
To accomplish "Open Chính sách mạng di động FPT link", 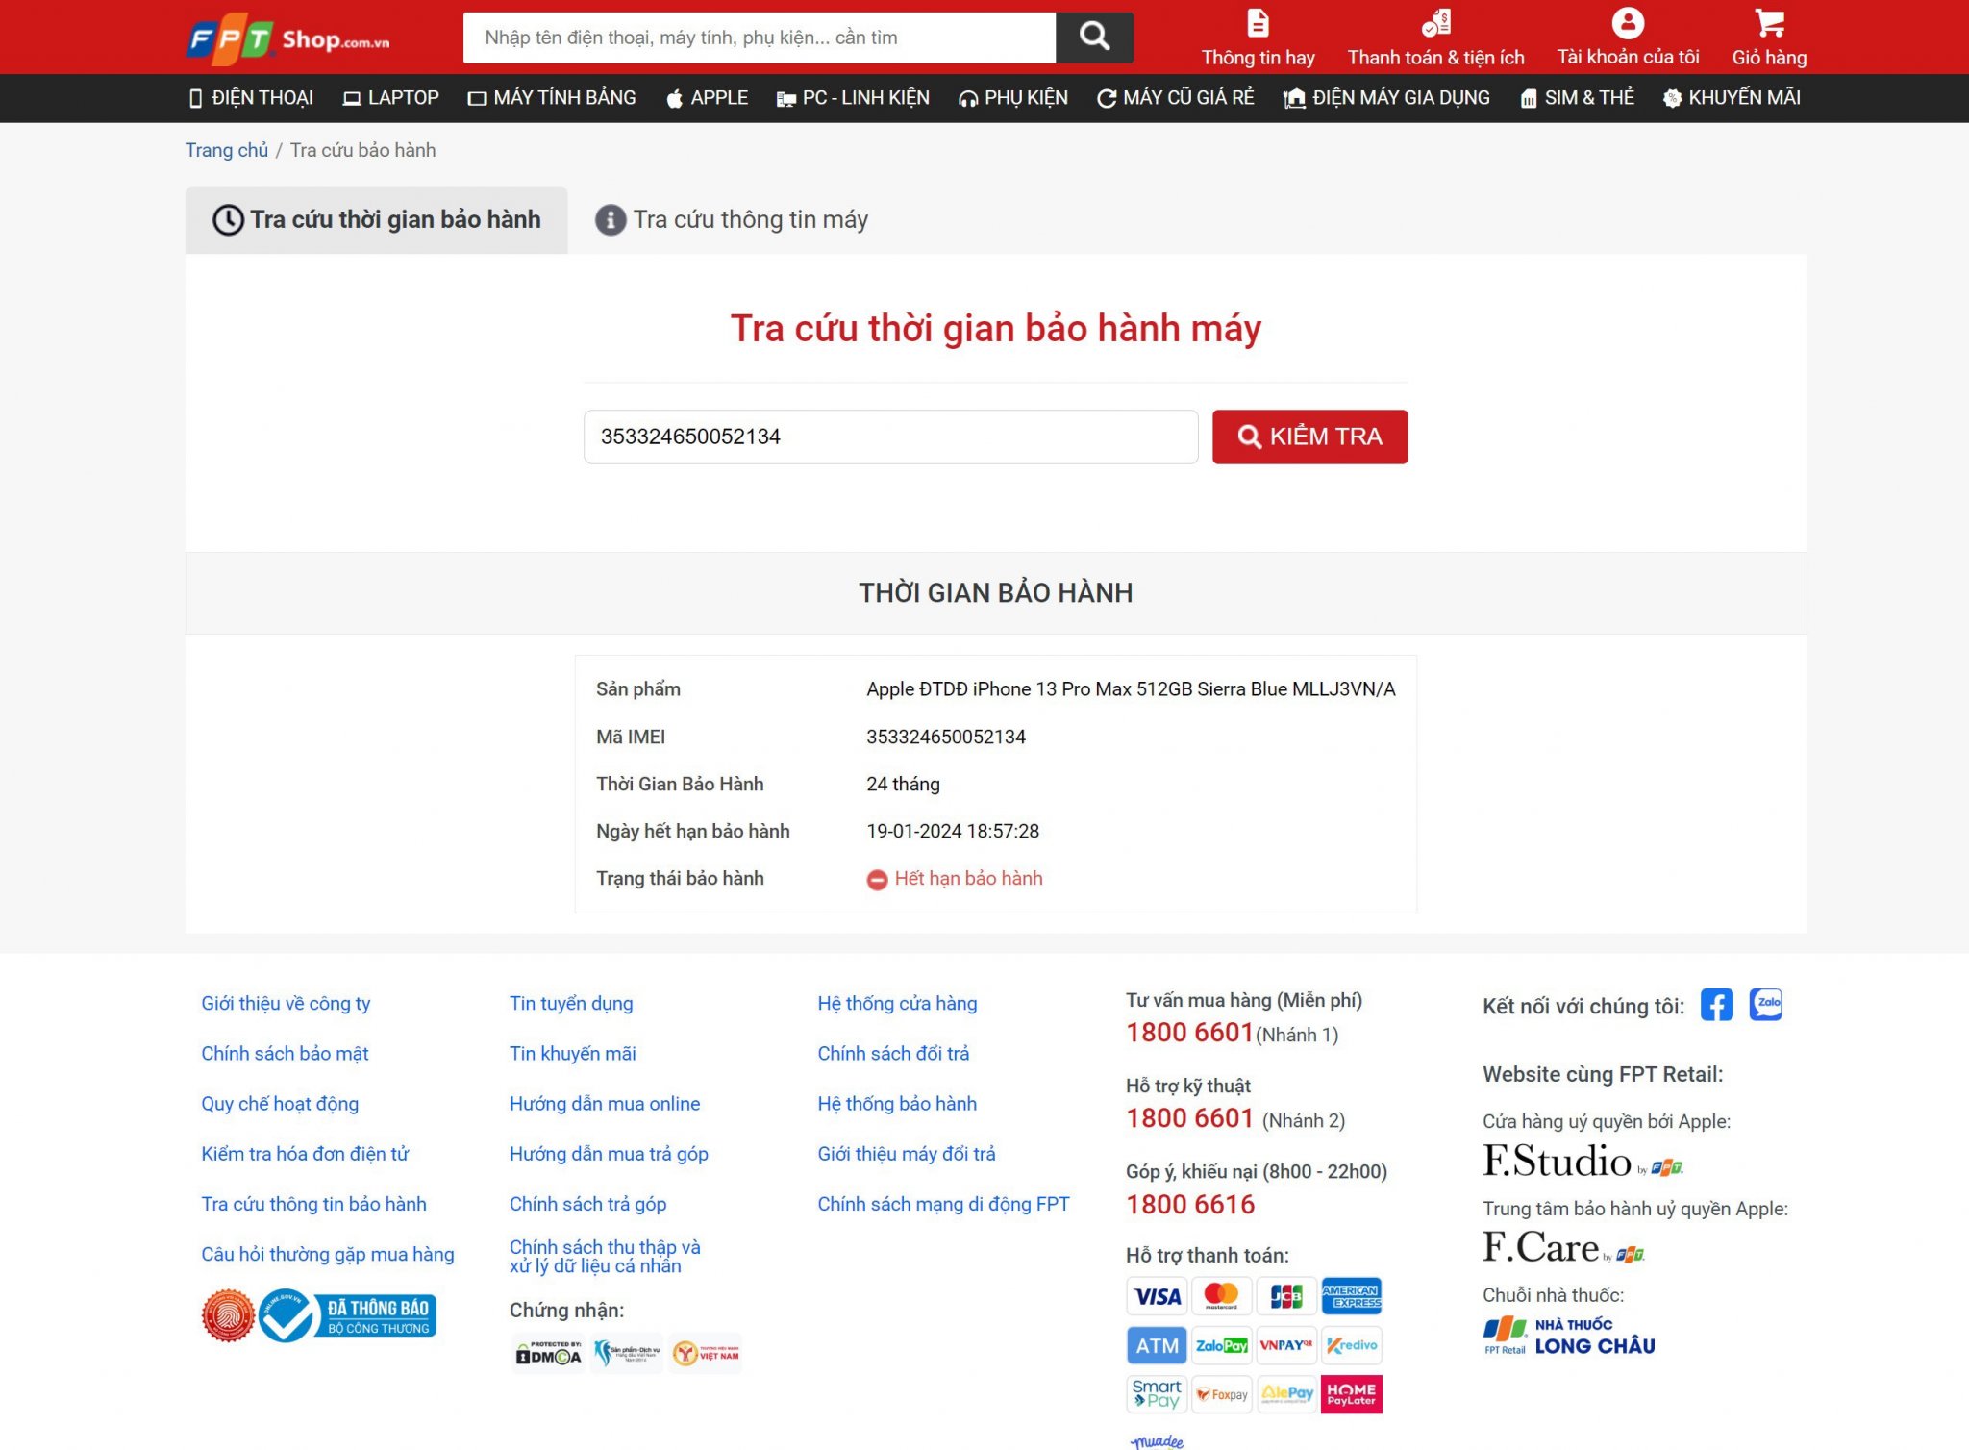I will click(943, 1204).
